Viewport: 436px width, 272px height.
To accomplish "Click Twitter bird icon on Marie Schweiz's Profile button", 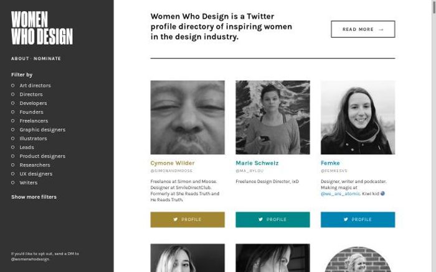I will [x=261, y=219].
